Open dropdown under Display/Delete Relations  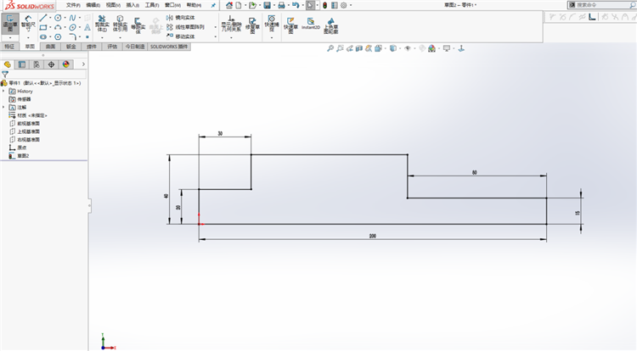(x=231, y=37)
